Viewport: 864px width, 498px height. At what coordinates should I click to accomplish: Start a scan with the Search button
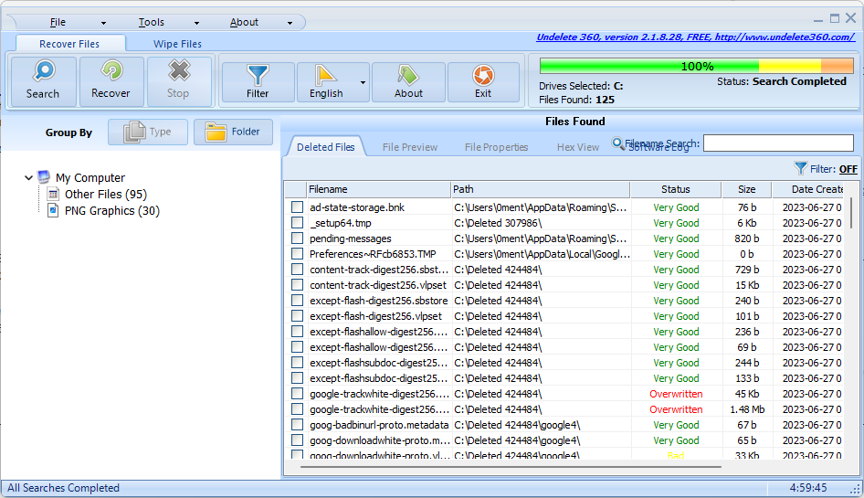coord(43,81)
